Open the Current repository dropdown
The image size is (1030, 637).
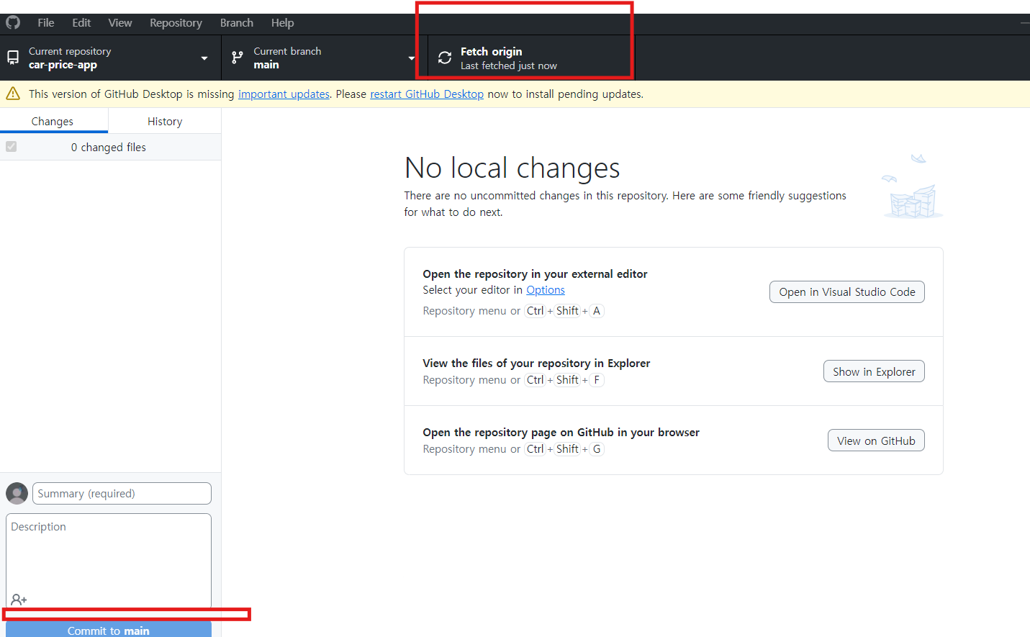(111, 58)
